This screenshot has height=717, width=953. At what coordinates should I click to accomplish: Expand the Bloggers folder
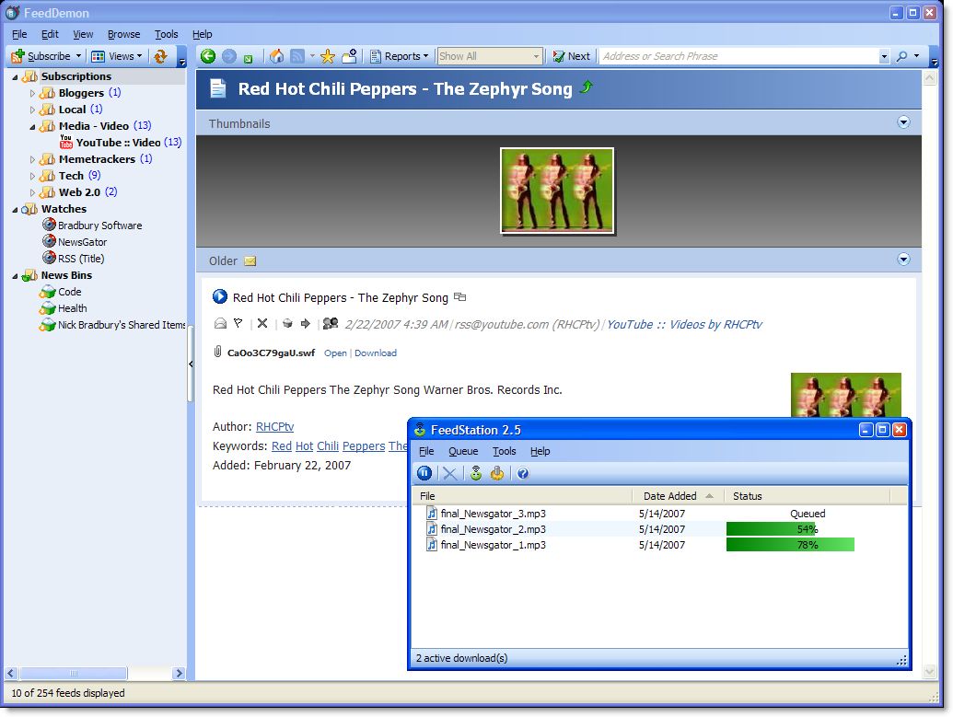point(33,92)
